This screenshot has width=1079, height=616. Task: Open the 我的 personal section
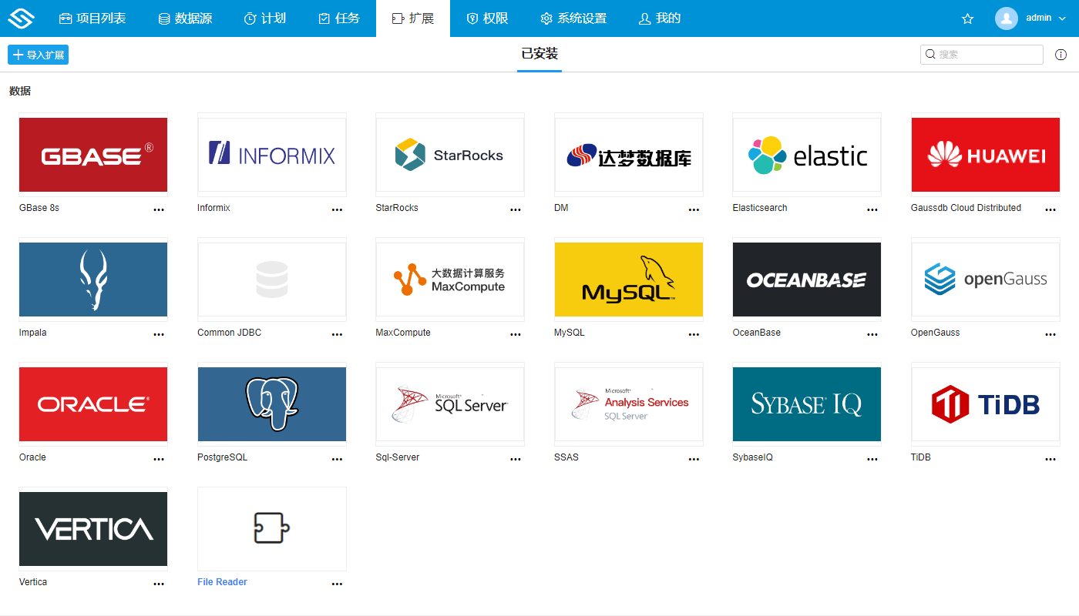click(x=659, y=18)
